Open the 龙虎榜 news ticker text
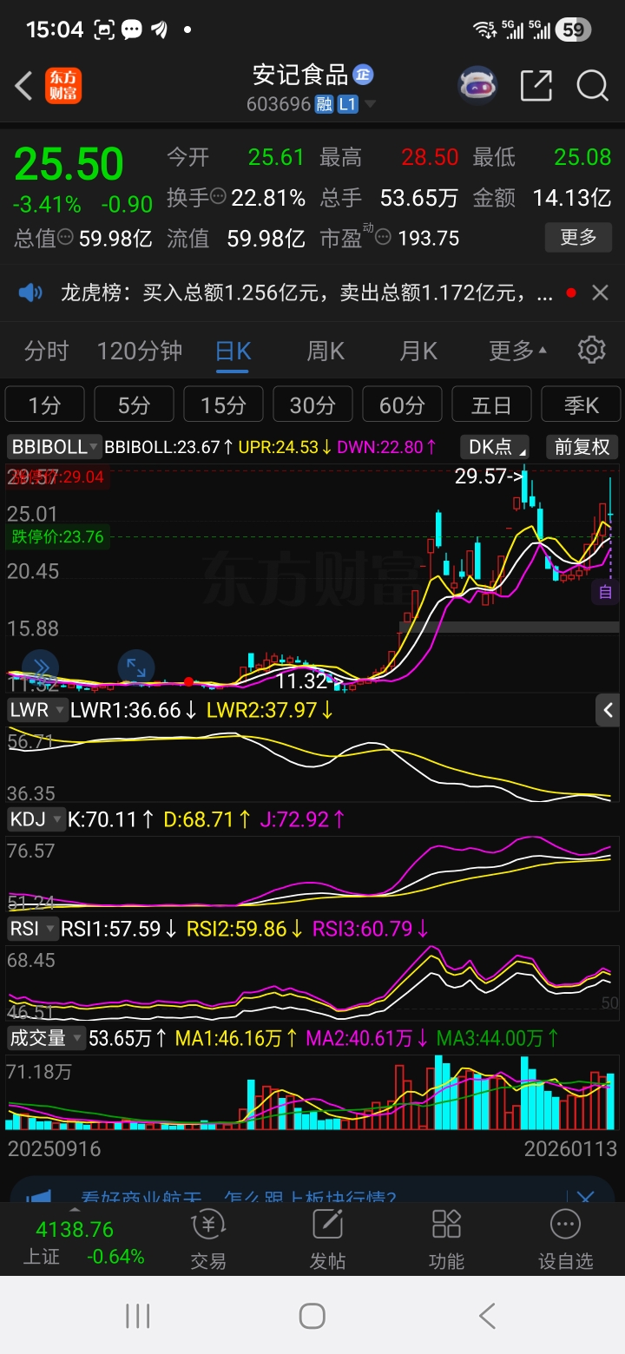Screen dimensions: 625x1354 306,293
